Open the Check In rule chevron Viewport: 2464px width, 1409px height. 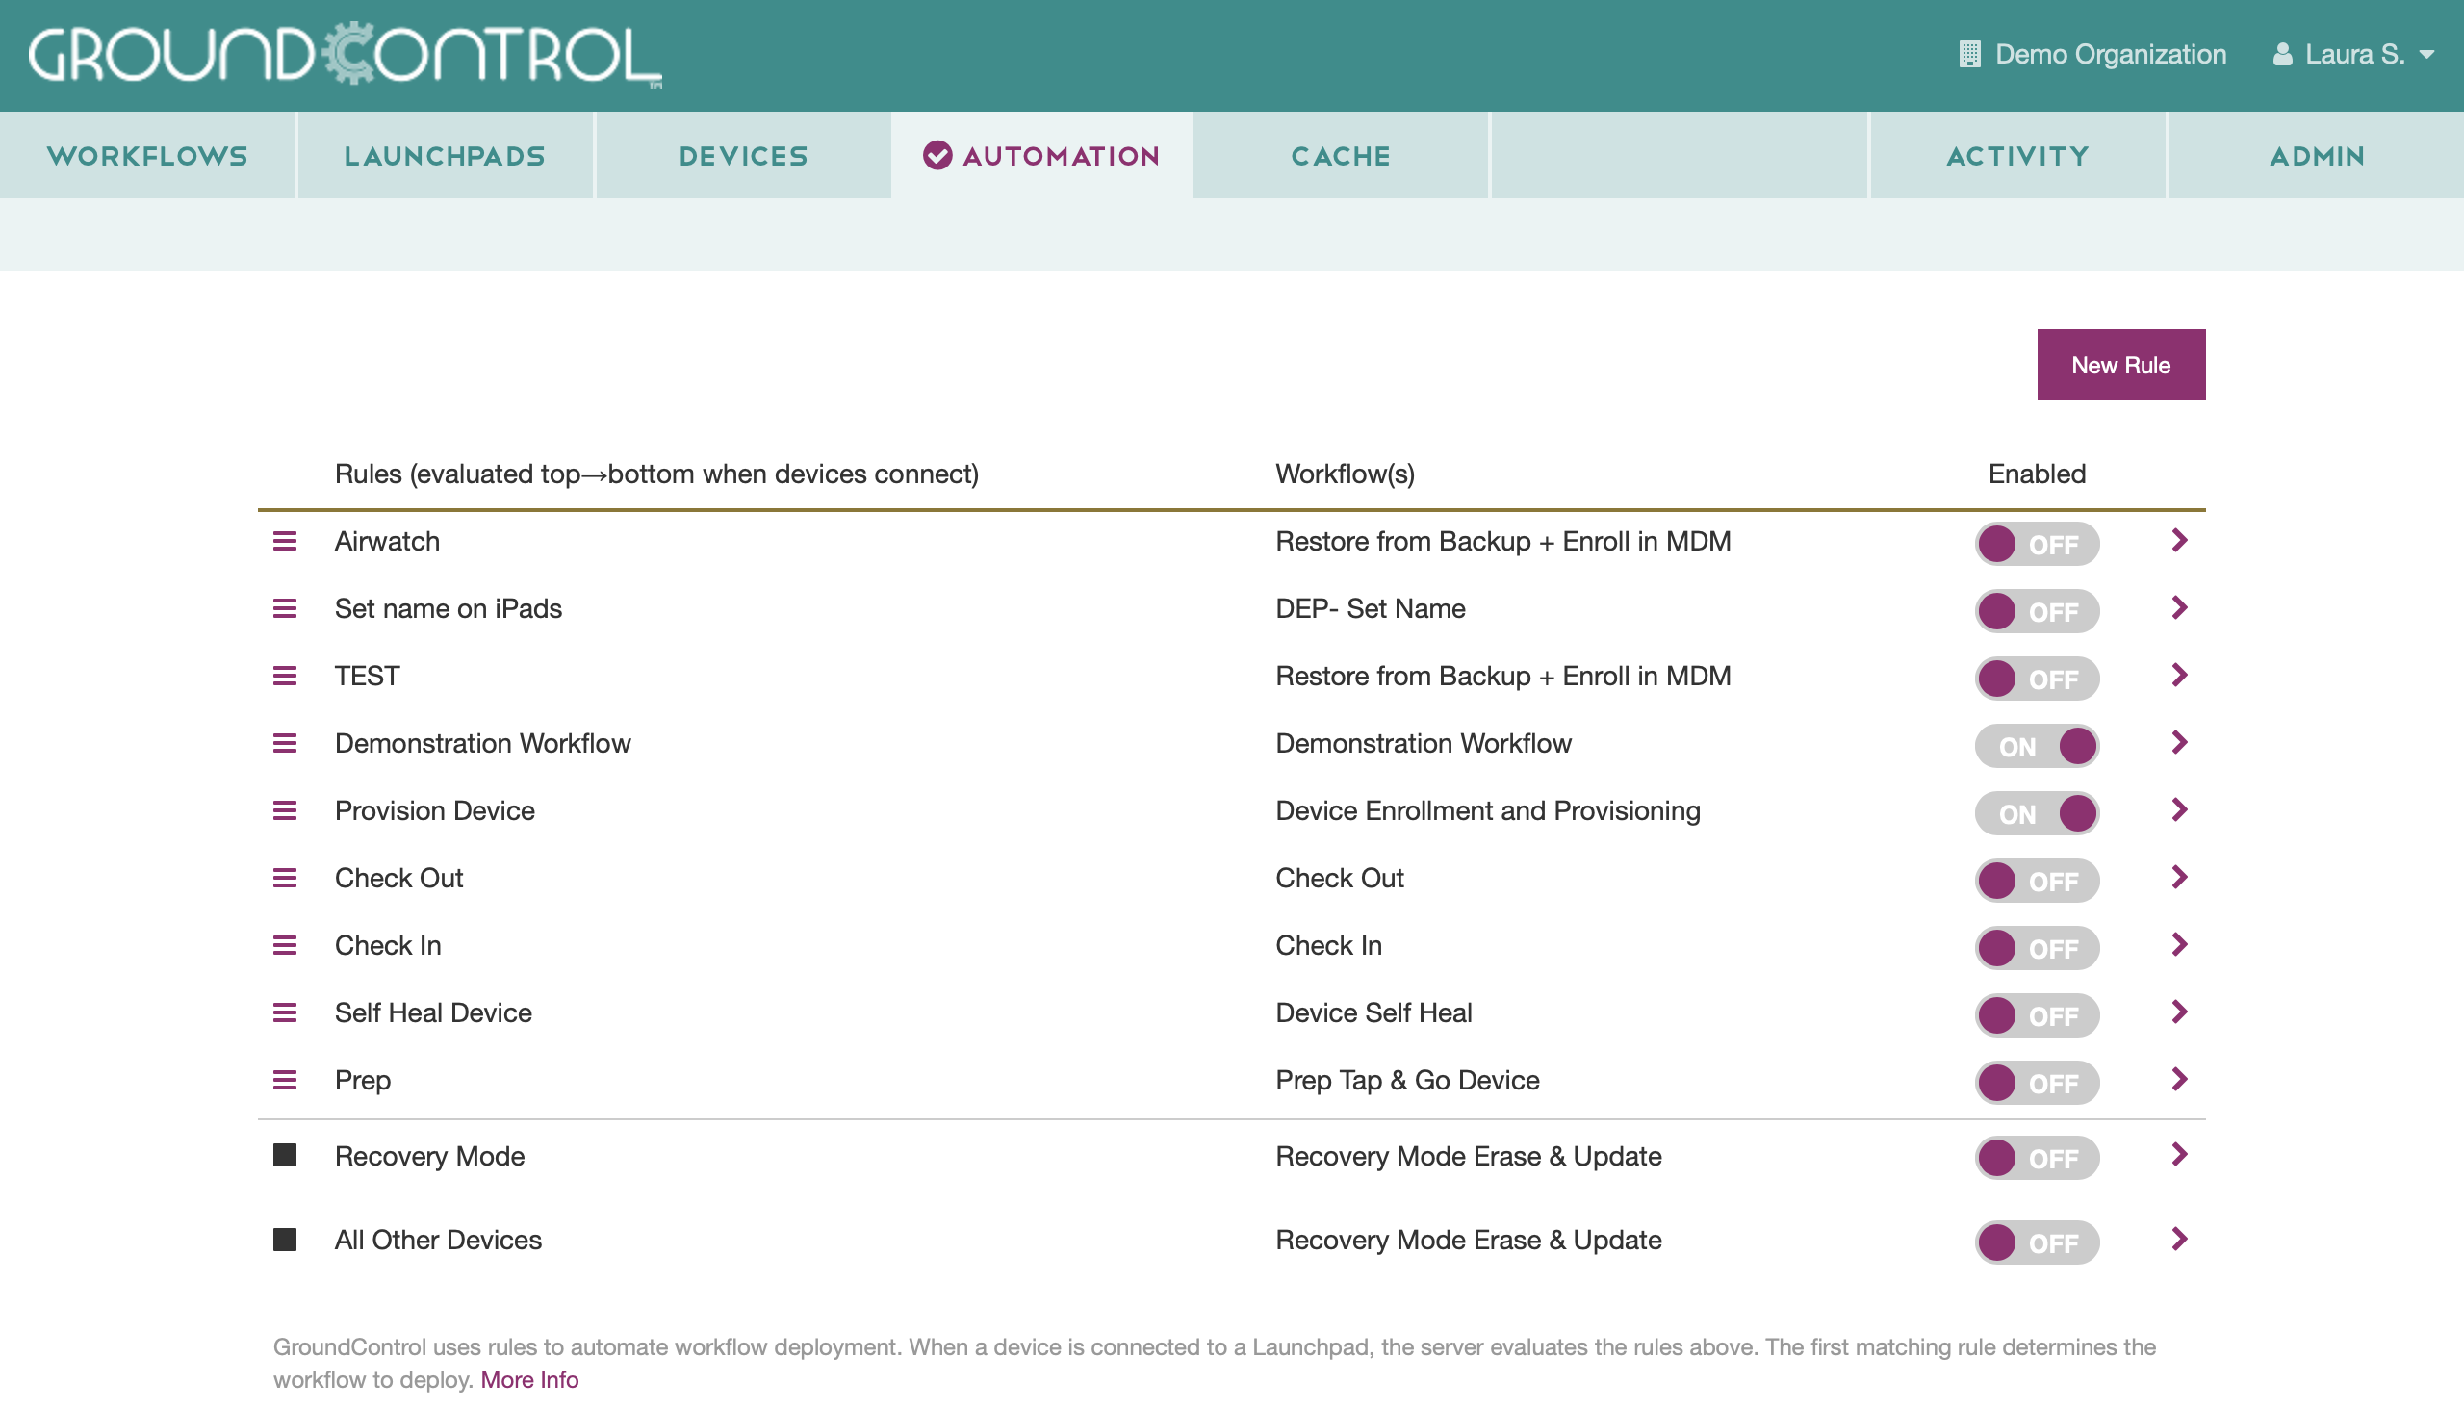[x=2179, y=944]
